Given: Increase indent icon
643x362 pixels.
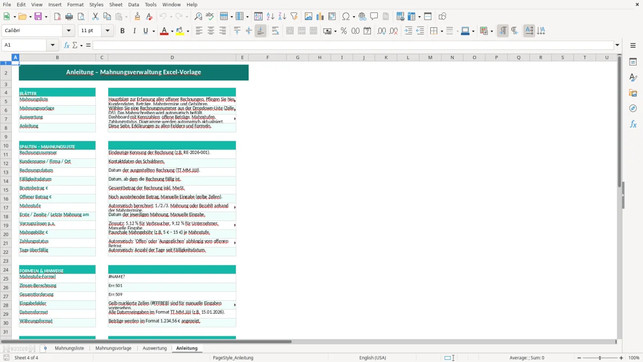Looking at the screenshot, I should [408, 31].
